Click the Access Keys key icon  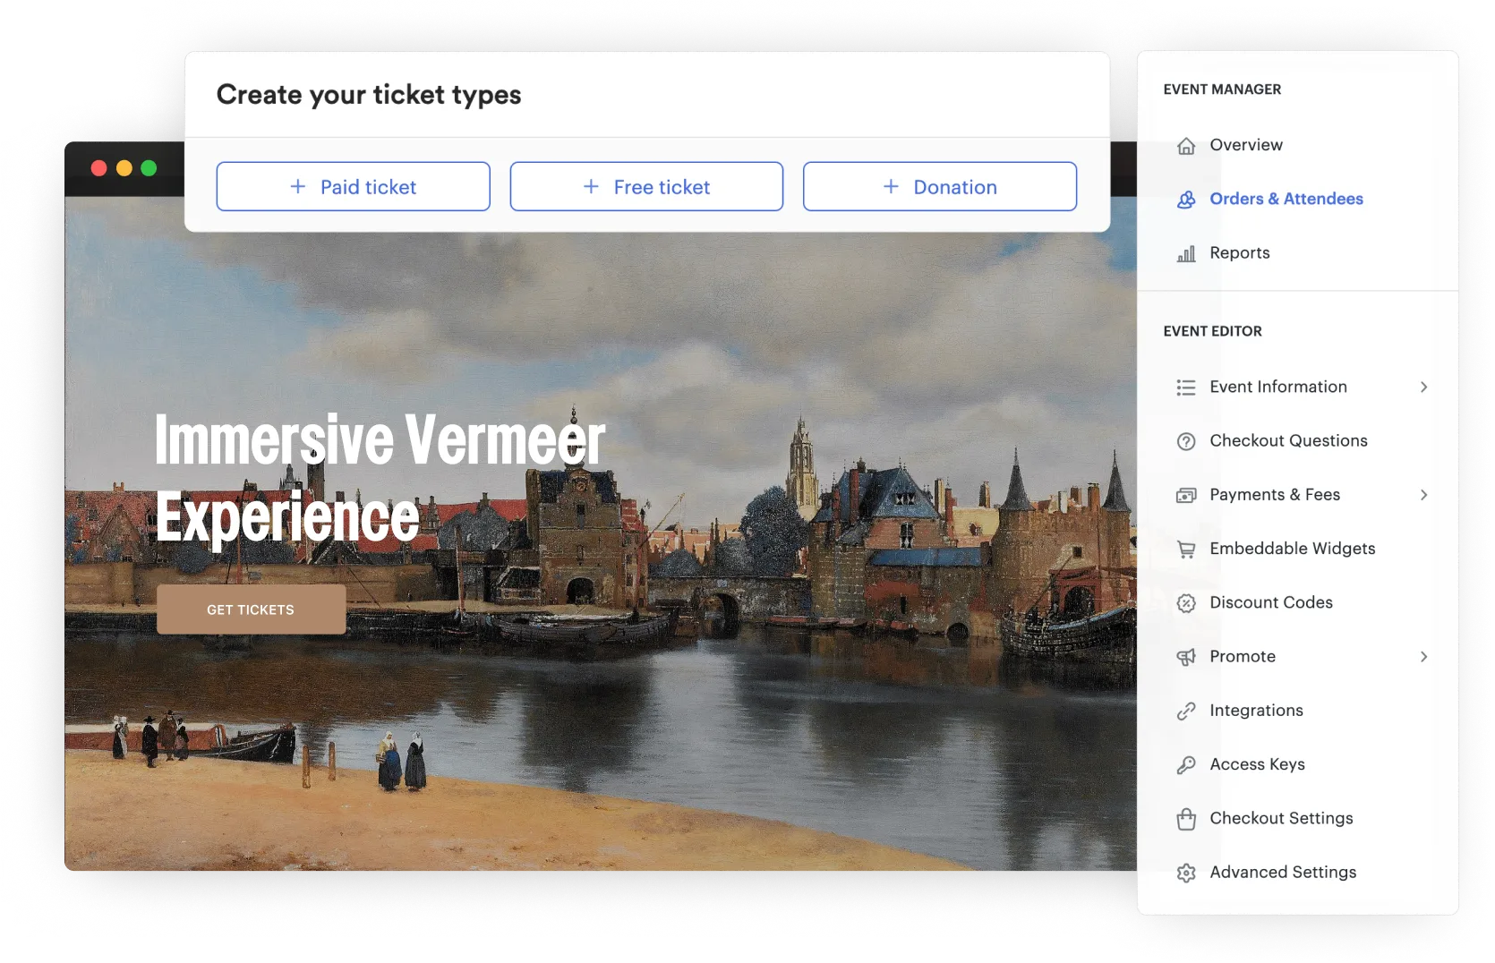1186,765
